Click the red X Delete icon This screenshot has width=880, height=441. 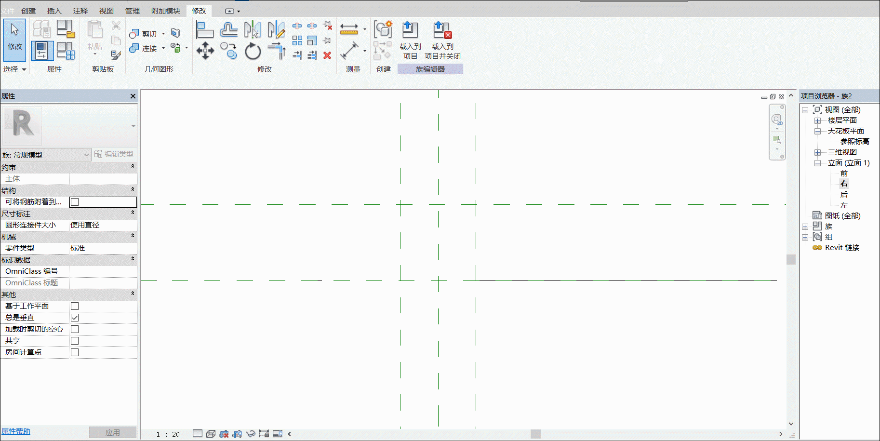coord(327,55)
